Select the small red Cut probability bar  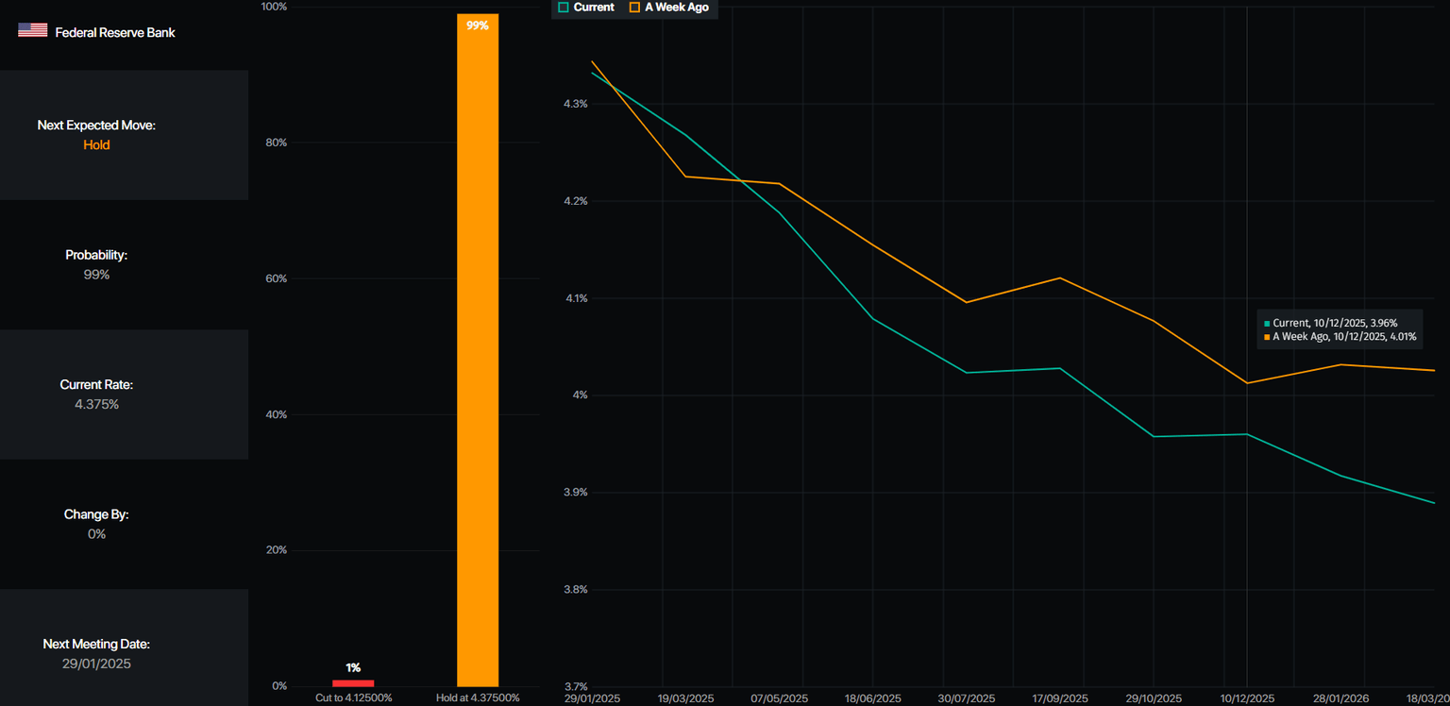click(353, 682)
